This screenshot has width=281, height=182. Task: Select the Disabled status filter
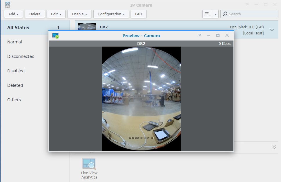(x=16, y=71)
